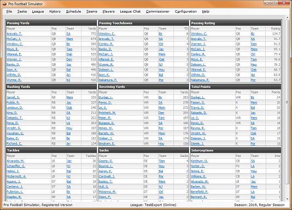This screenshot has width=292, height=210.
Task: Open LA team link in Nutter row
Action: click(x=253, y=166)
